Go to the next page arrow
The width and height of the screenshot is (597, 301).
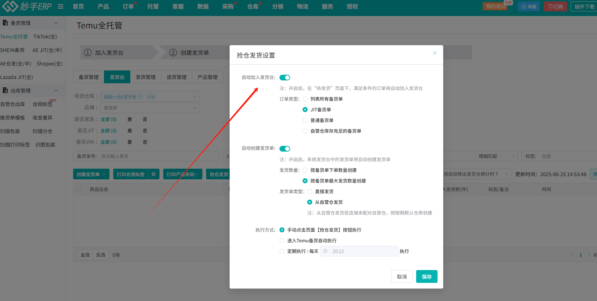[589, 255]
